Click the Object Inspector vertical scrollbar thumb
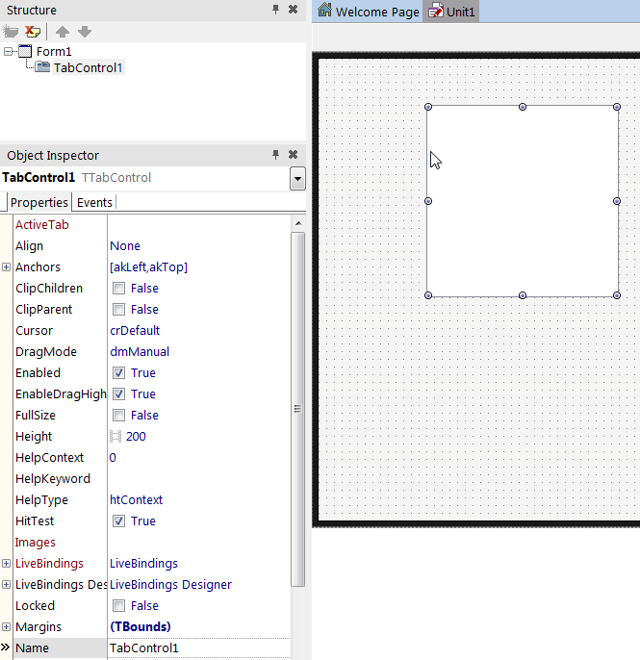The height and width of the screenshot is (660, 640). click(298, 409)
